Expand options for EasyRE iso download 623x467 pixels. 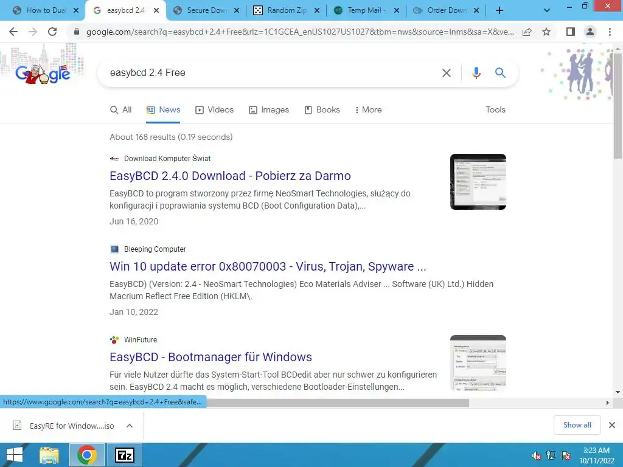(x=129, y=426)
